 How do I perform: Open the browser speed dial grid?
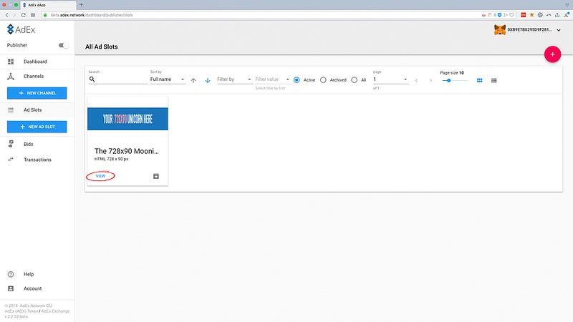(x=33, y=15)
